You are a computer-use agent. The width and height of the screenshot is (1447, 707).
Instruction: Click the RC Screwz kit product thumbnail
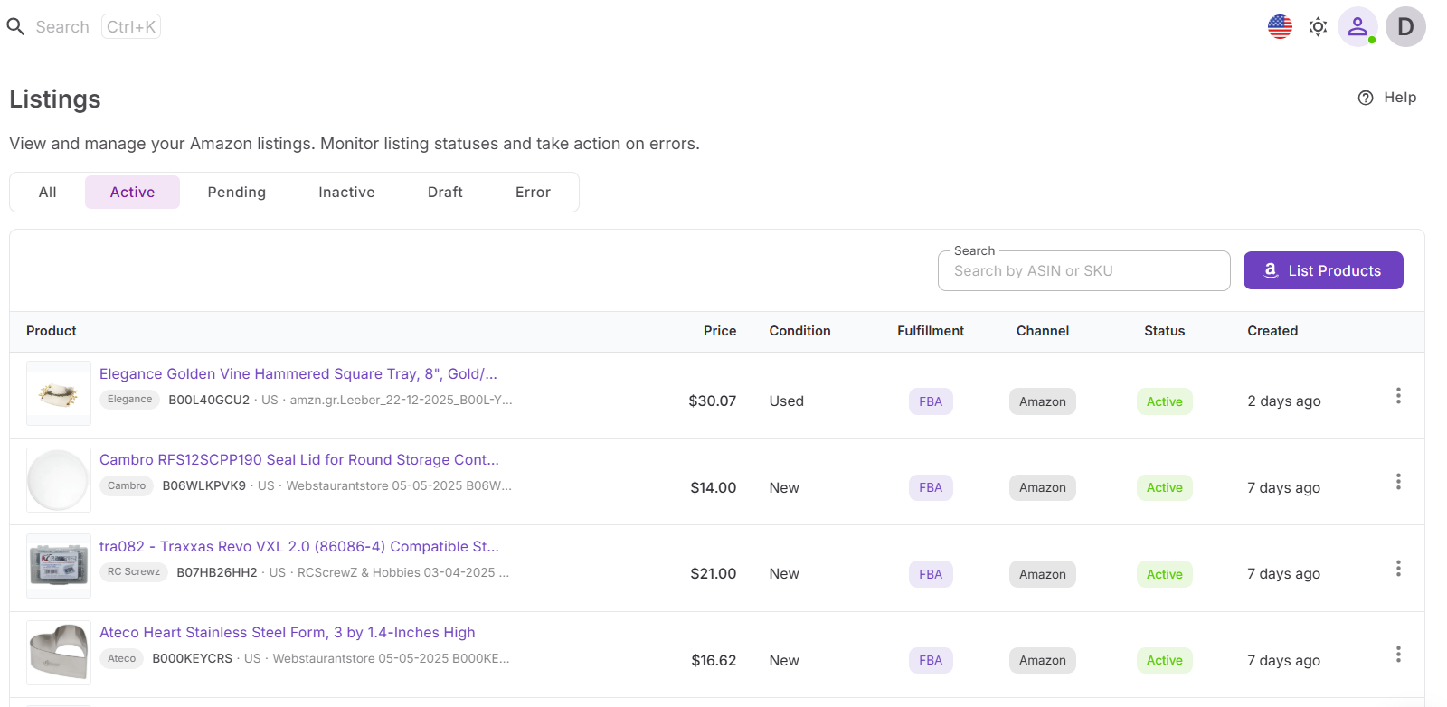click(59, 566)
